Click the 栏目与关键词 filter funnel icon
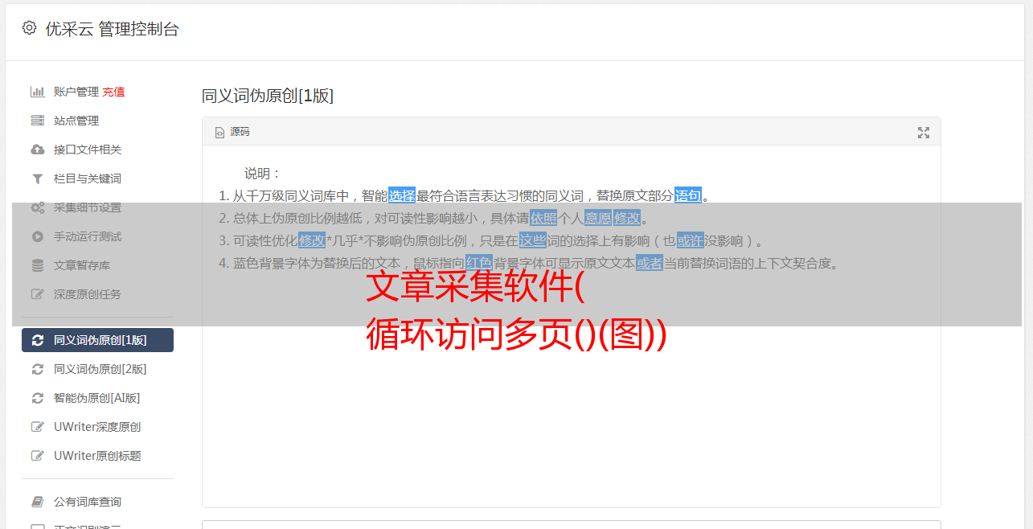This screenshot has width=1033, height=529. point(37,178)
